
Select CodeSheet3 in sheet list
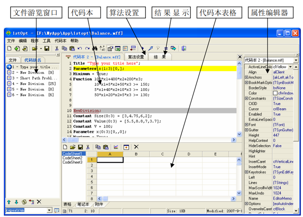pyautogui.click(x=72, y=162)
